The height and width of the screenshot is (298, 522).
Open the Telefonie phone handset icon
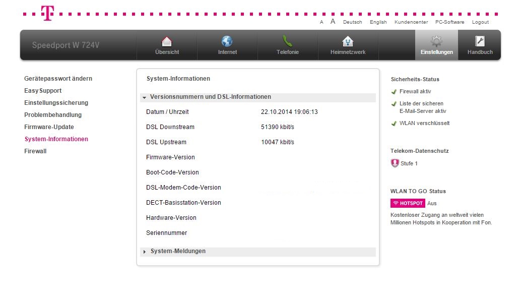pyautogui.click(x=287, y=41)
